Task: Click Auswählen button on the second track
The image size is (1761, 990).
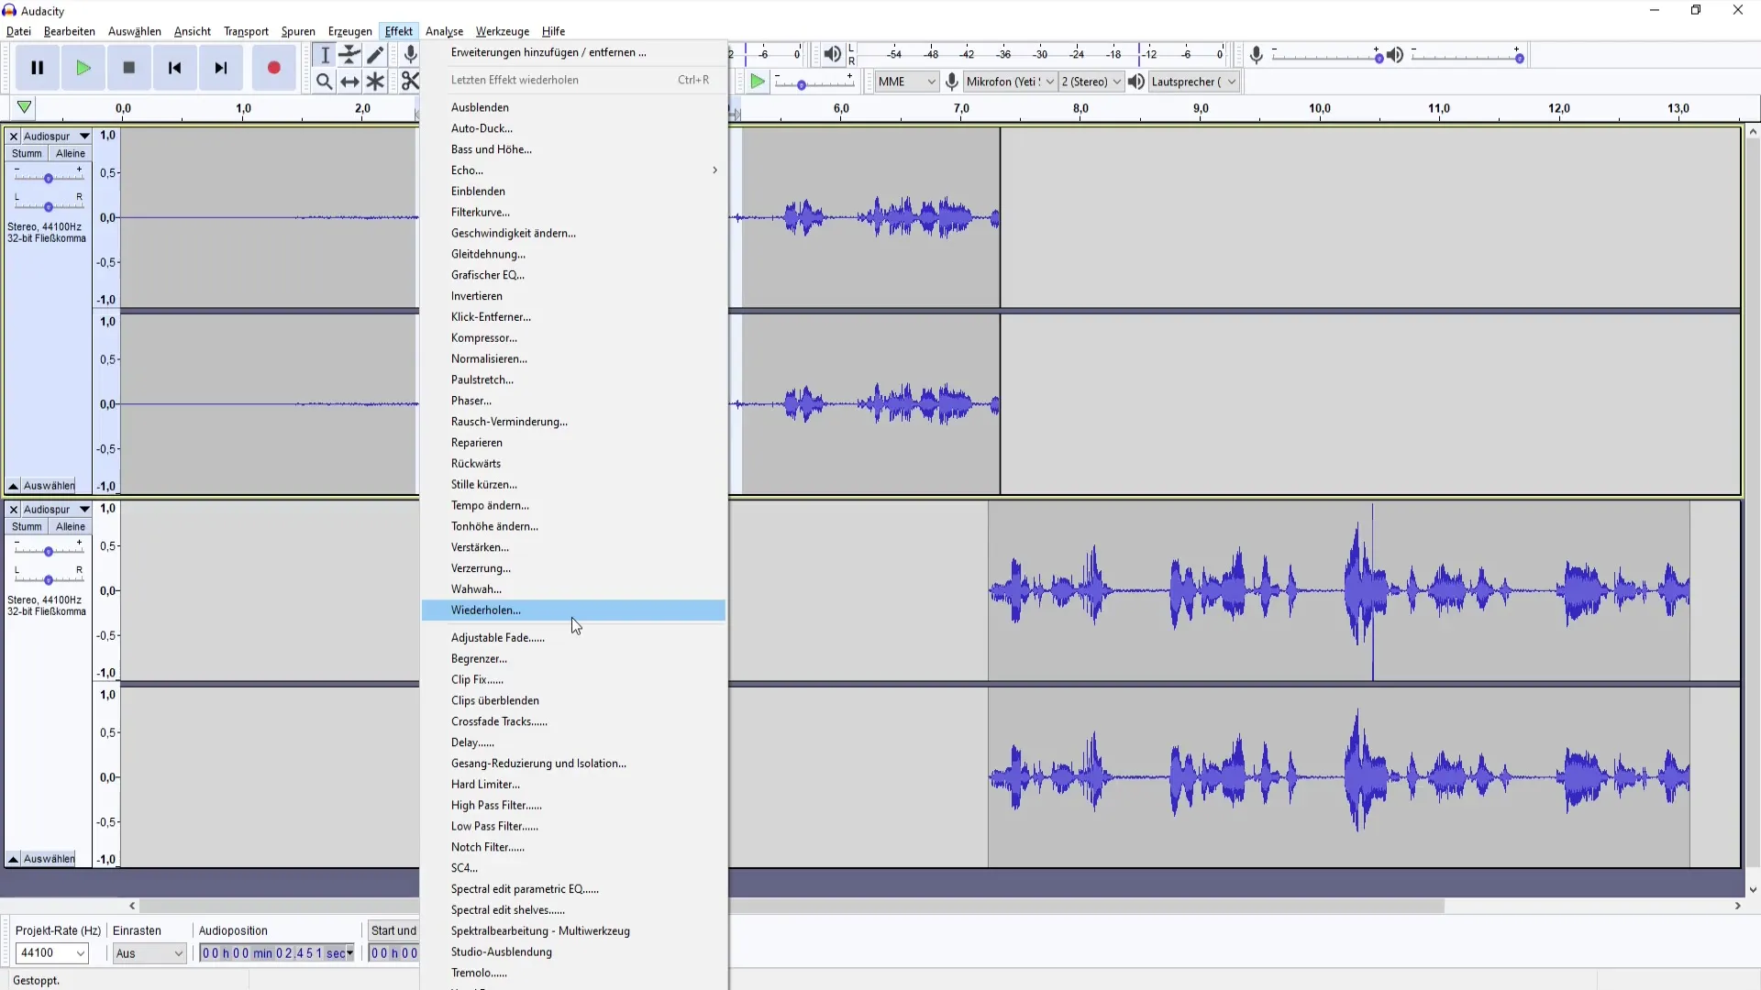Action: [x=50, y=859]
